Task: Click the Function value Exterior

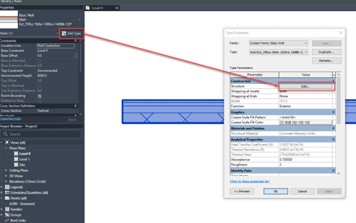Action: [305, 106]
